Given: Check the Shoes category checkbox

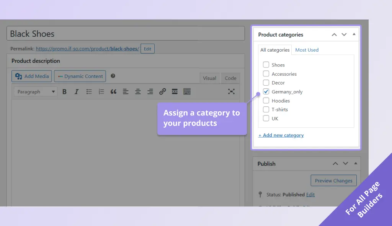Looking at the screenshot, I should 266,65.
